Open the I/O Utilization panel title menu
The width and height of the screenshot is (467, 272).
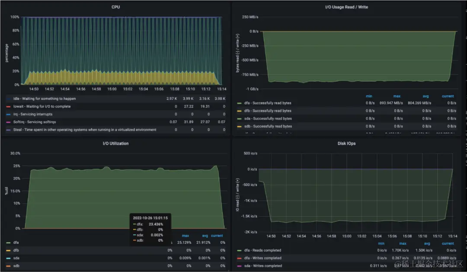pyautogui.click(x=115, y=143)
